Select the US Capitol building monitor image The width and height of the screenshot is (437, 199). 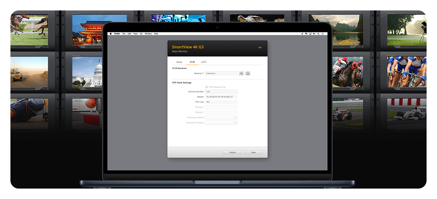[x=87, y=72]
